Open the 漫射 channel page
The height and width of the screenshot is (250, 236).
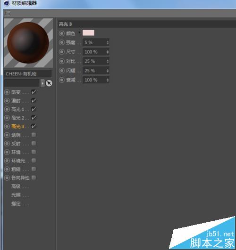[16, 101]
